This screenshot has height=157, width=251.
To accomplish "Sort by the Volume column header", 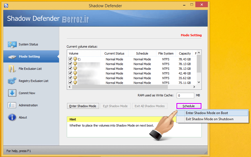I will tap(84, 53).
